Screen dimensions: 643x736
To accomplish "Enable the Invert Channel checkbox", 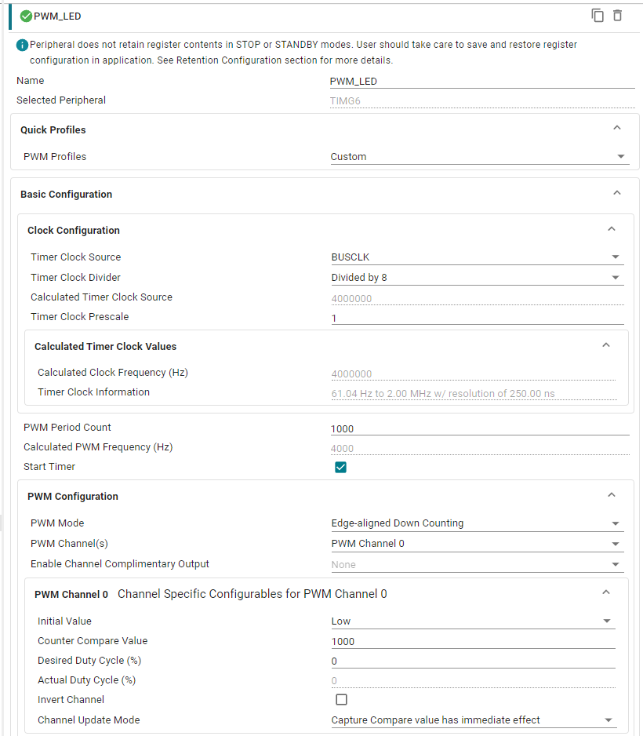I will [x=341, y=699].
